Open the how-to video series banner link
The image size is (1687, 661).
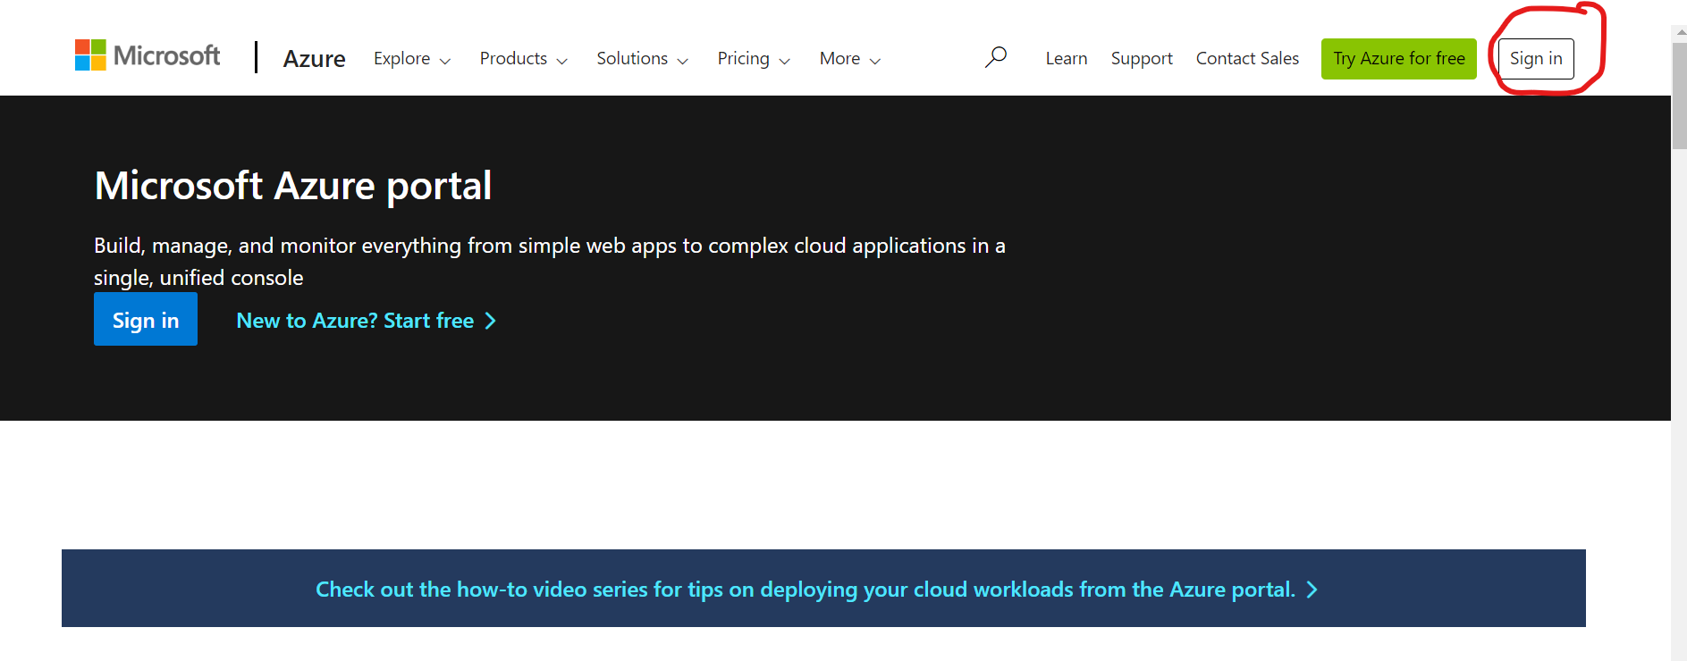click(805, 590)
